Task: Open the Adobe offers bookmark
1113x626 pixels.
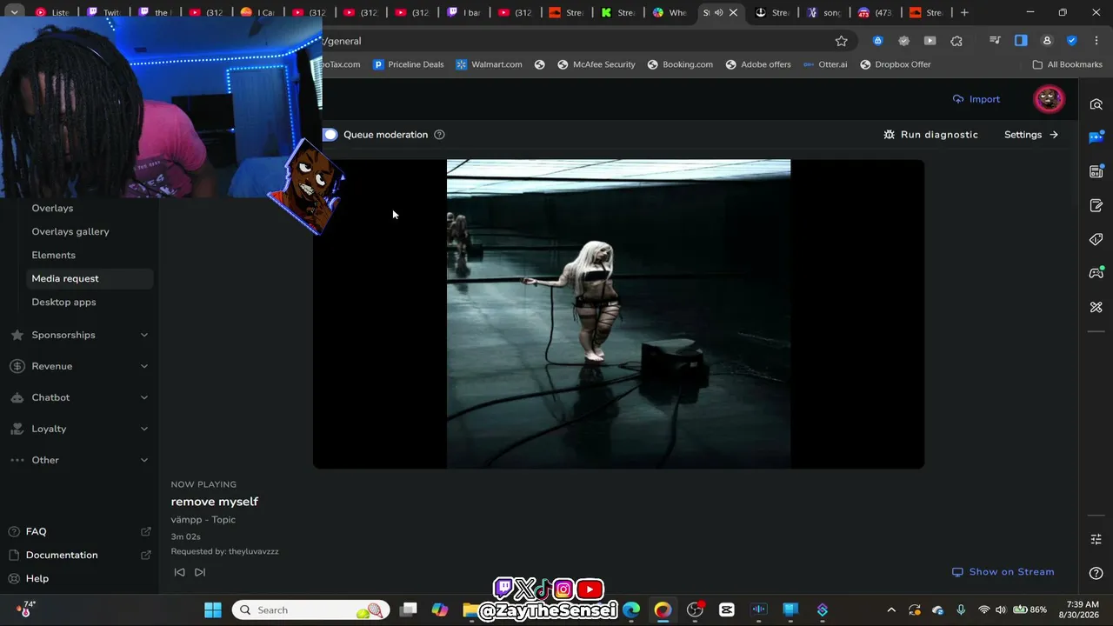Action: point(758,64)
